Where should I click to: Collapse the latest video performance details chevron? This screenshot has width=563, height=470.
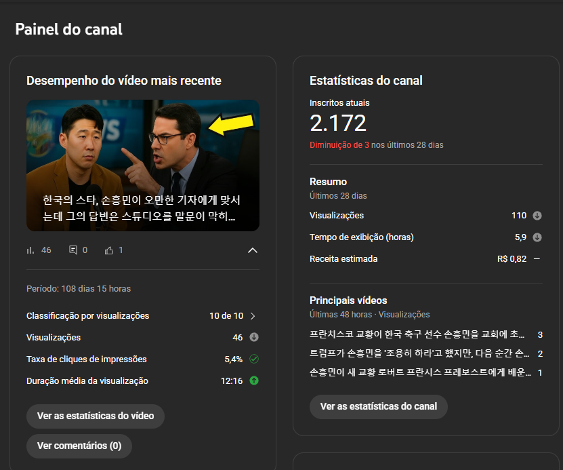point(253,250)
